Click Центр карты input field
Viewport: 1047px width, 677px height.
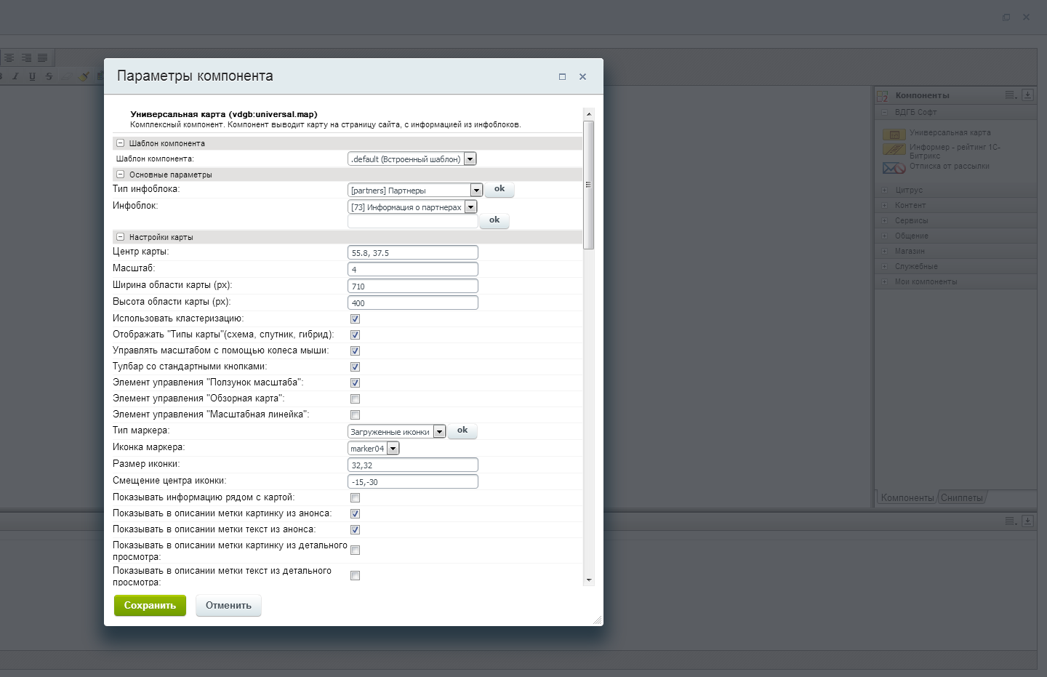(x=413, y=252)
